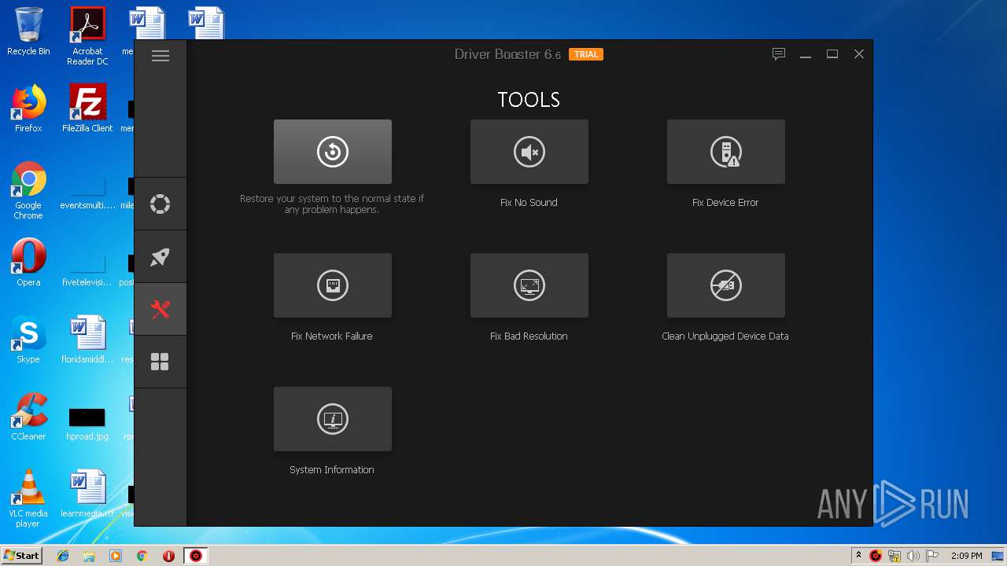Viewport: 1007px width, 566px height.
Task: Click the Fix No Sound label
Action: click(x=529, y=203)
